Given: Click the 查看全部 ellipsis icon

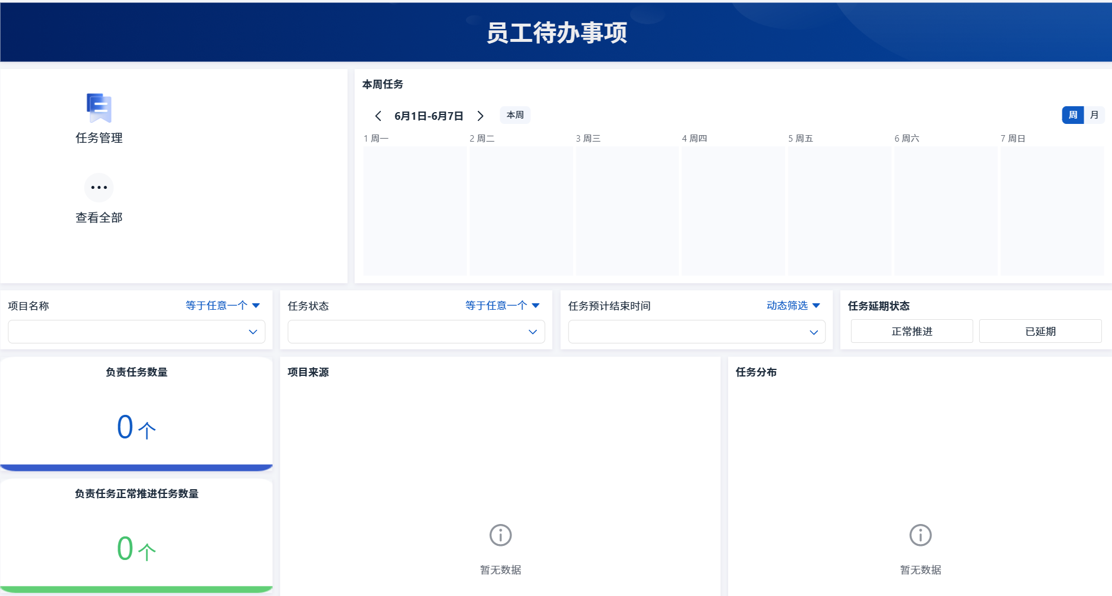Looking at the screenshot, I should [99, 188].
